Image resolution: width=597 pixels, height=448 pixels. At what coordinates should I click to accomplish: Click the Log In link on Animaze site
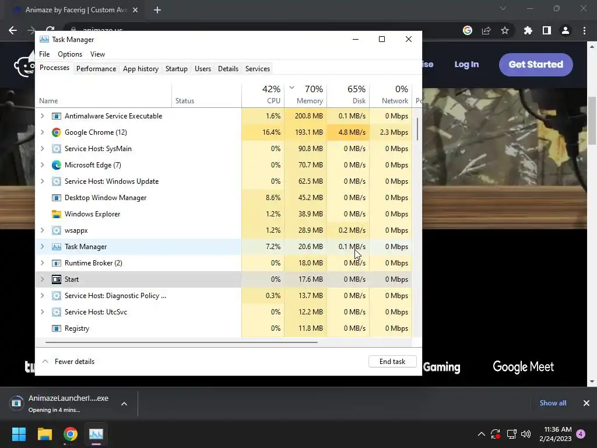pos(466,64)
